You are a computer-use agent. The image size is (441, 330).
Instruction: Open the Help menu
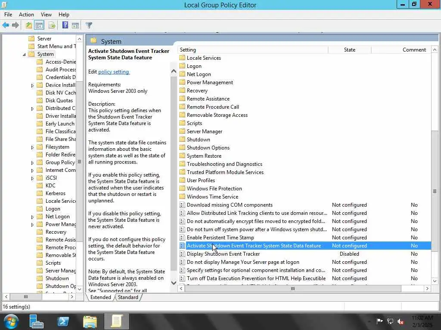tap(64, 15)
